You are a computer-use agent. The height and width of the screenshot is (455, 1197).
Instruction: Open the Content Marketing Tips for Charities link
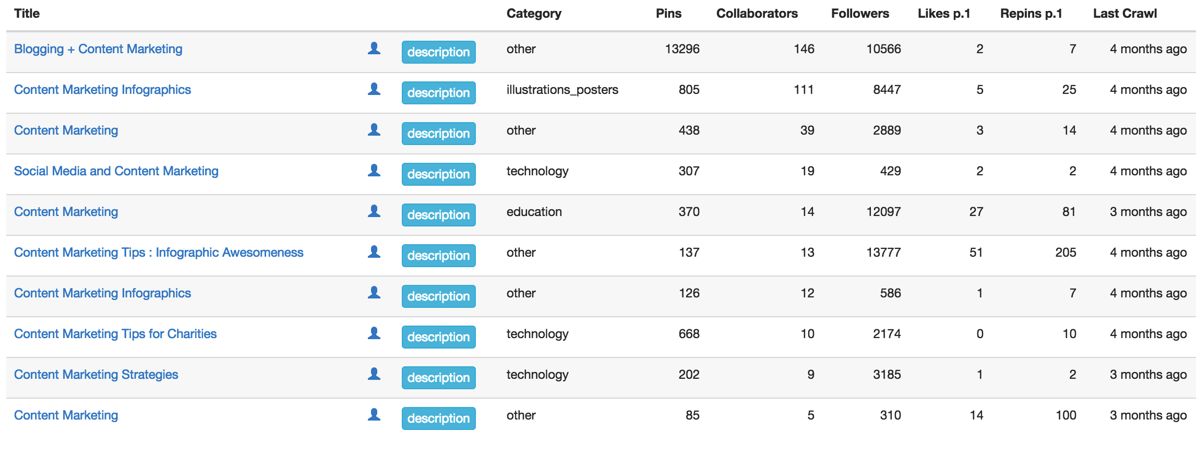click(115, 334)
